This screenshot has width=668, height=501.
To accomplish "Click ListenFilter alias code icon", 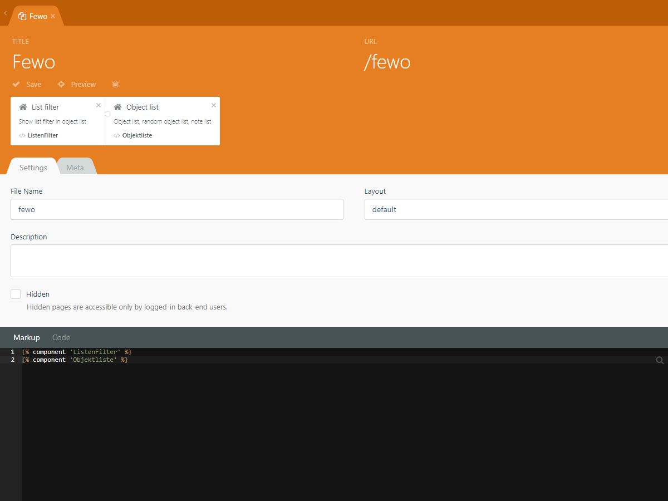I will click(22, 135).
